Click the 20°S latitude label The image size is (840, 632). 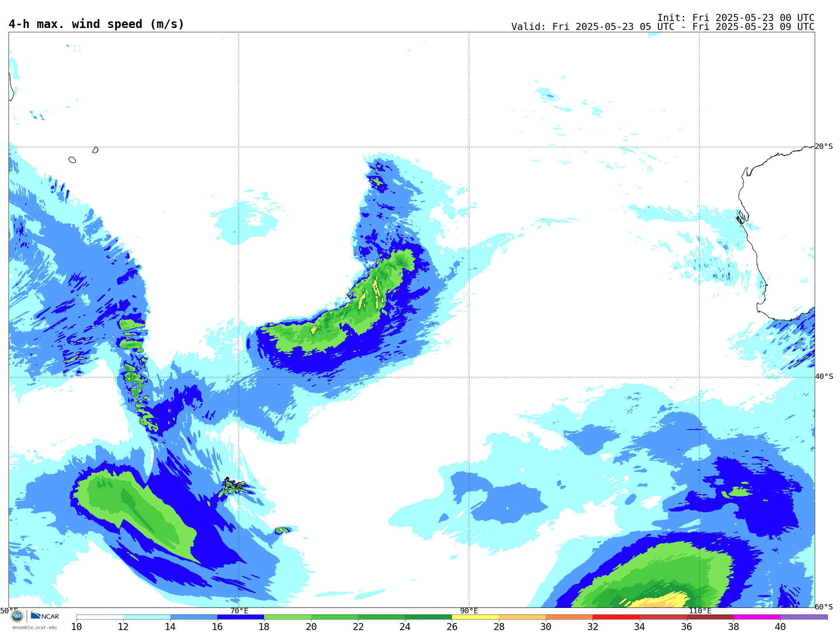[x=824, y=147]
